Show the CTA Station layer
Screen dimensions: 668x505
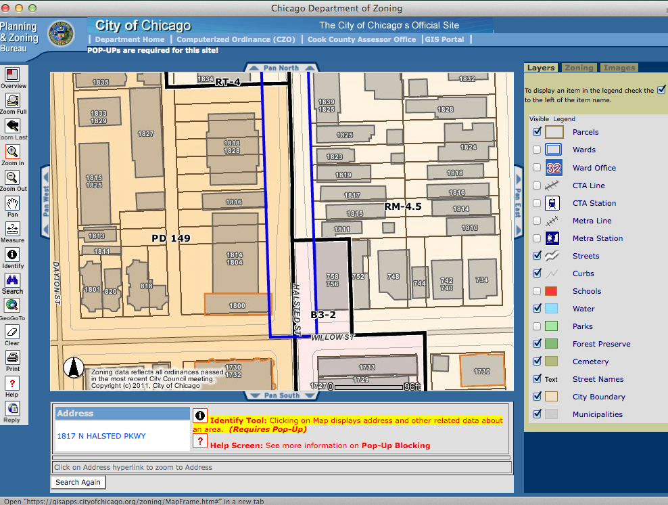[537, 203]
